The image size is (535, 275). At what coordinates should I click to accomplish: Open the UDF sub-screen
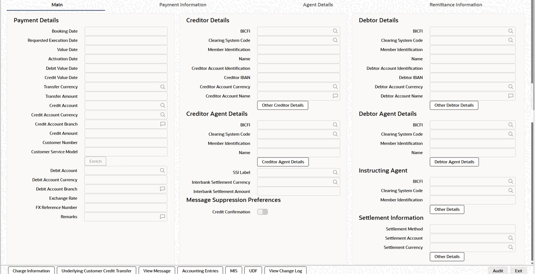253,271
